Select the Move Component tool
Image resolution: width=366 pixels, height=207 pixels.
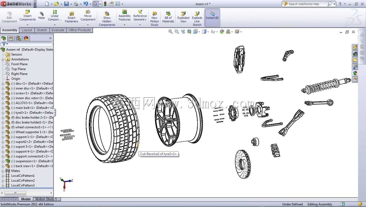(88, 16)
